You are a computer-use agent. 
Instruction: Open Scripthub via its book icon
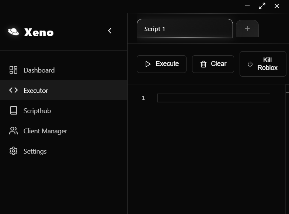[x=14, y=110]
